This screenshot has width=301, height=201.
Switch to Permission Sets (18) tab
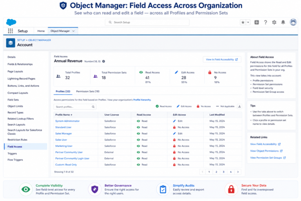click(88, 91)
